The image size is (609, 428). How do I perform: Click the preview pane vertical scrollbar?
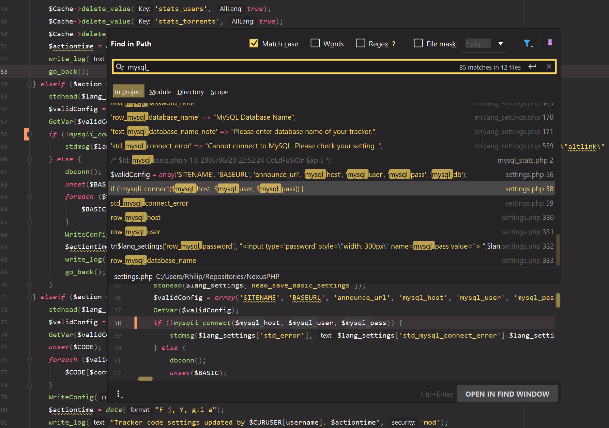tap(558, 300)
